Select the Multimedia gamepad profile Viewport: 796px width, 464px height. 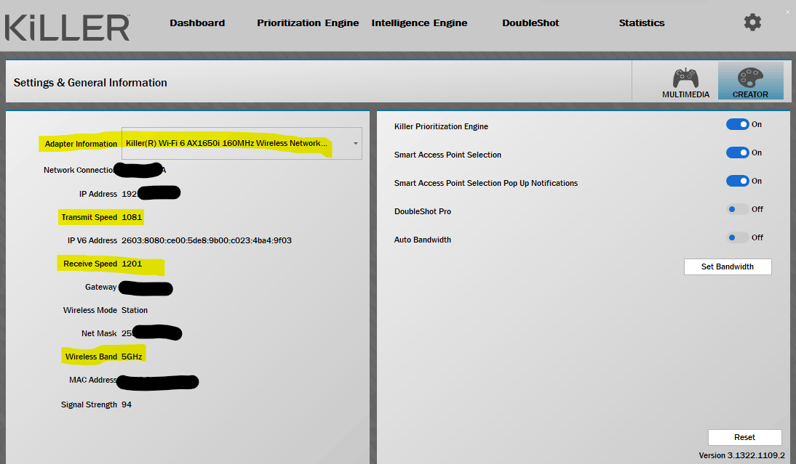(x=685, y=82)
